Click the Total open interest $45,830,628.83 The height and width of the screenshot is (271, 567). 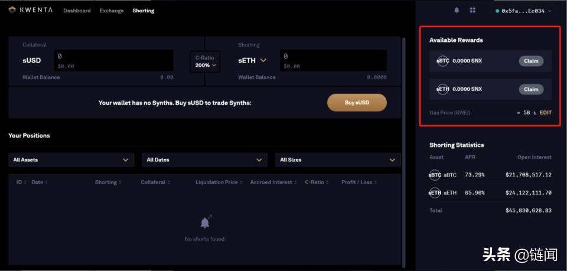[x=528, y=210]
